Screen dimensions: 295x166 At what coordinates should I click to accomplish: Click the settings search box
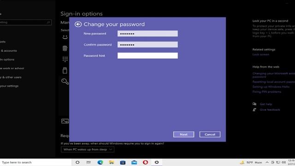pos(25,23)
